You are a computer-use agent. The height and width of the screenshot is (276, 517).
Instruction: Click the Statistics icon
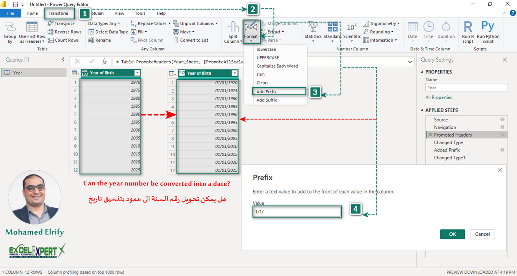[313, 27]
